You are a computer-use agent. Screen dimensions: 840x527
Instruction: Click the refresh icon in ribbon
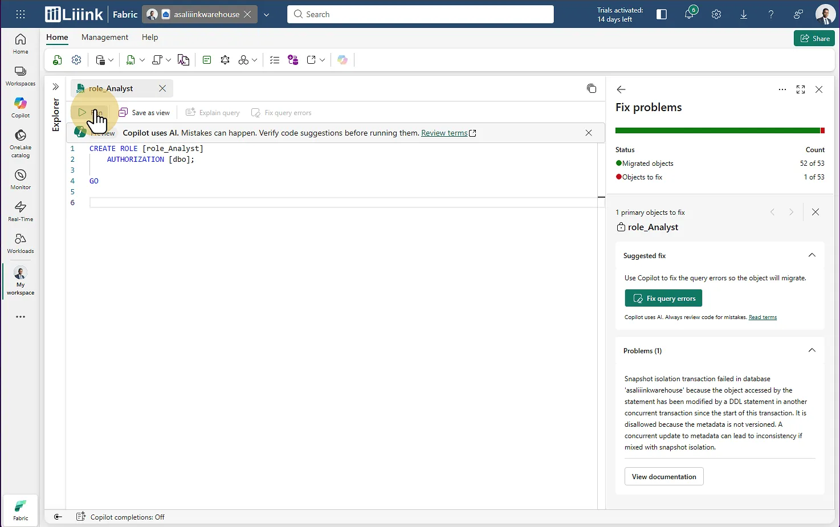(57, 60)
